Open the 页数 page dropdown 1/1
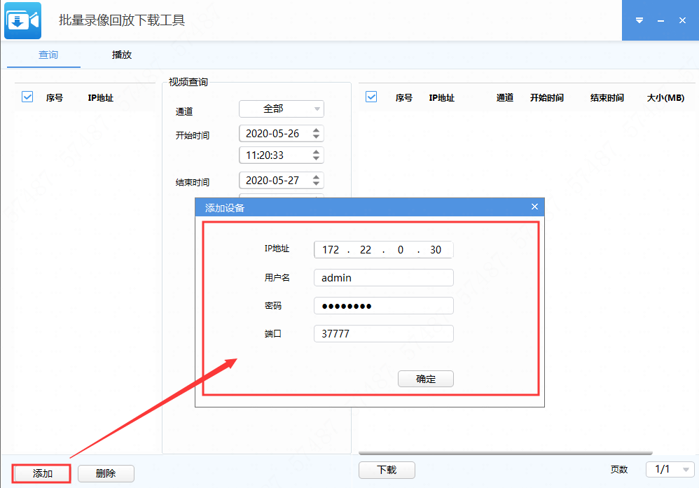Viewport: 699px width, 488px height. [x=670, y=469]
